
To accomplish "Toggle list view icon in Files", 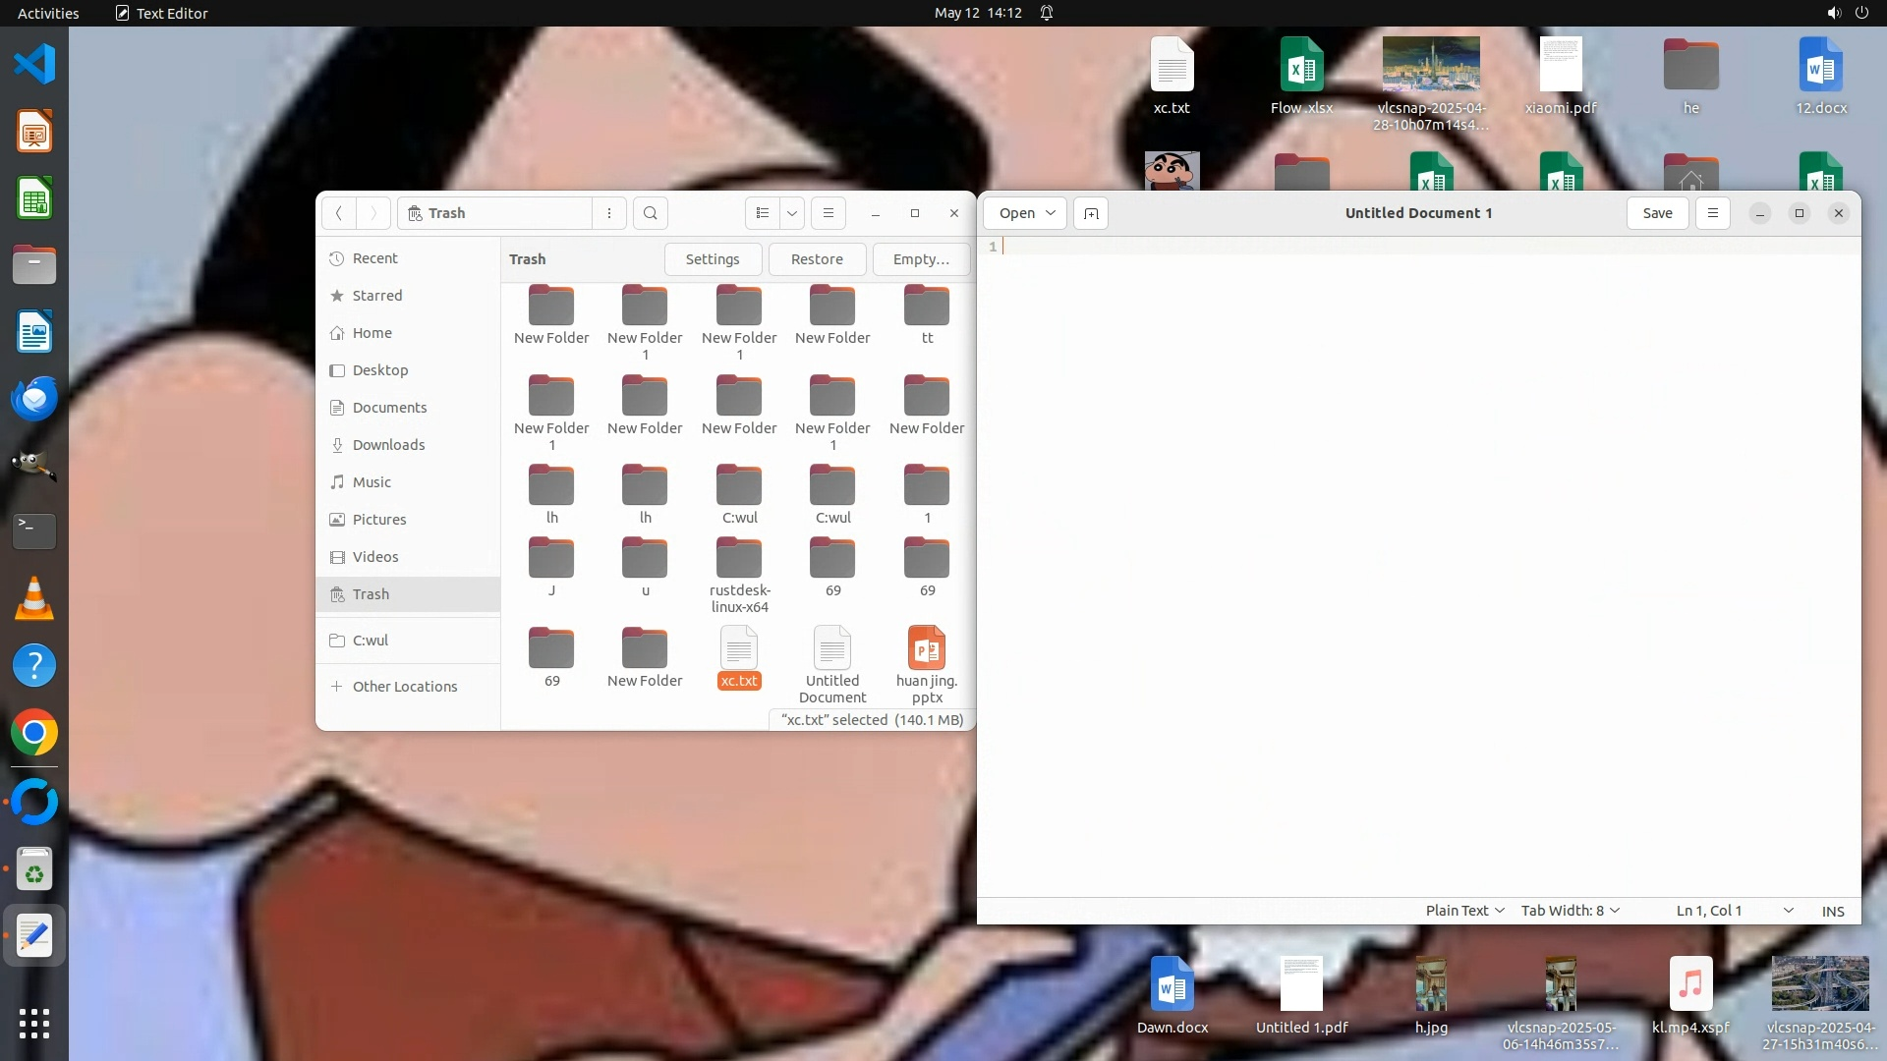I will tap(763, 213).
